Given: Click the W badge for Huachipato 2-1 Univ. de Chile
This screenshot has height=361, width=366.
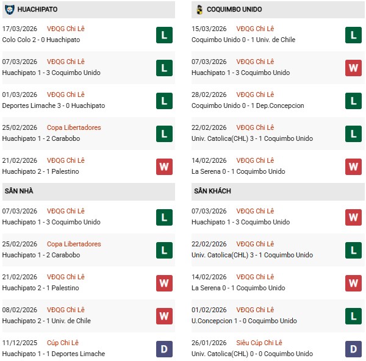Looking at the screenshot, I should (x=164, y=316).
